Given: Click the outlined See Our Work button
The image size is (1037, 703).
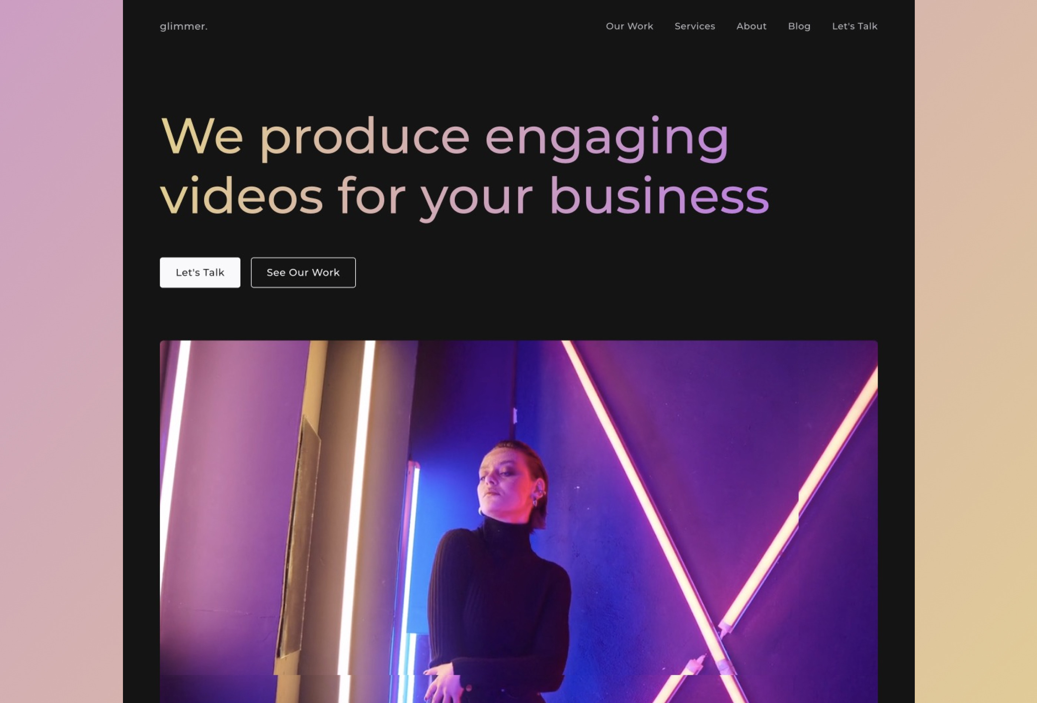Looking at the screenshot, I should click(x=303, y=272).
